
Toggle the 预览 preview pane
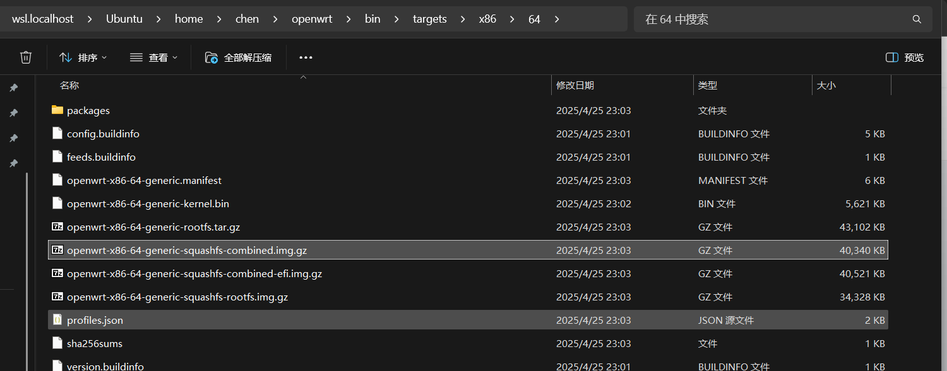905,57
